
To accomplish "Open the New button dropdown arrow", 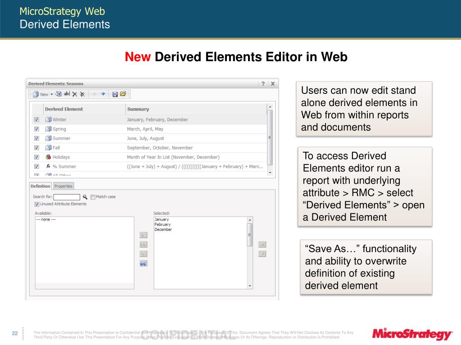I will click(x=52, y=94).
